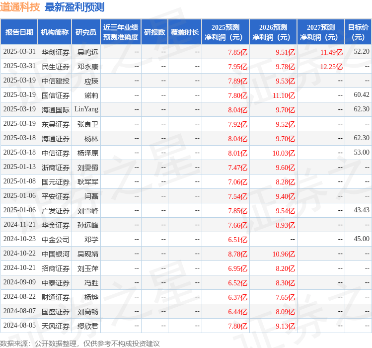The height and width of the screenshot is (348, 372).
Task: Select 海通证券 institution cell
Action: tap(56, 139)
